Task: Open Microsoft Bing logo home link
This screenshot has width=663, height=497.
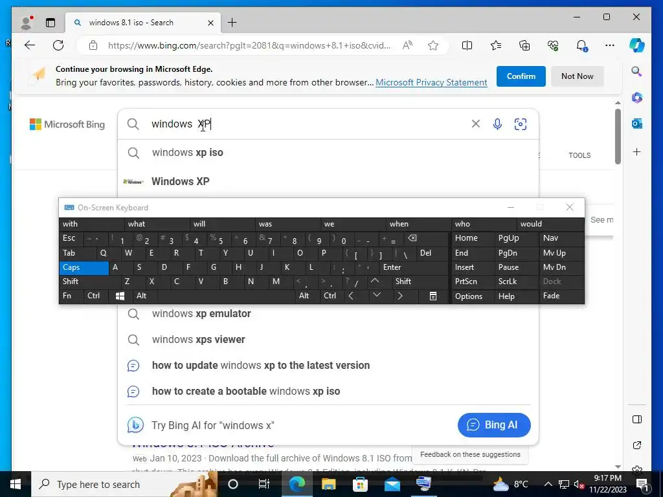Action: [67, 124]
